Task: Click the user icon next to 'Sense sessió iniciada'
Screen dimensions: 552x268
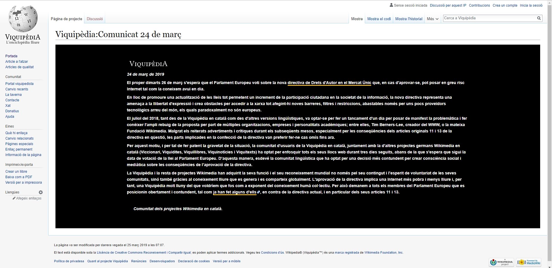Action: (391, 5)
